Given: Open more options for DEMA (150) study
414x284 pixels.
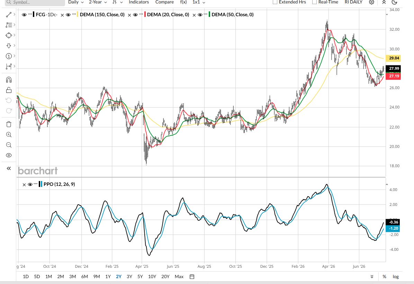Looking at the screenshot, I should pyautogui.click(x=74, y=14).
